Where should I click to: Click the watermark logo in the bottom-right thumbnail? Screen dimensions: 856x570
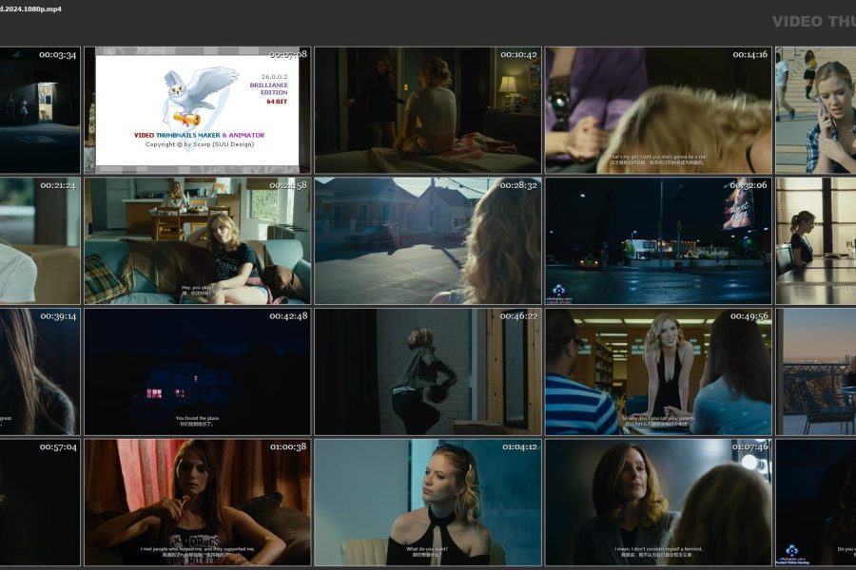[x=791, y=553]
